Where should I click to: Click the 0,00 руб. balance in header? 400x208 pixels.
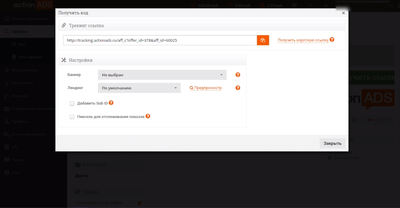click(x=240, y=6)
